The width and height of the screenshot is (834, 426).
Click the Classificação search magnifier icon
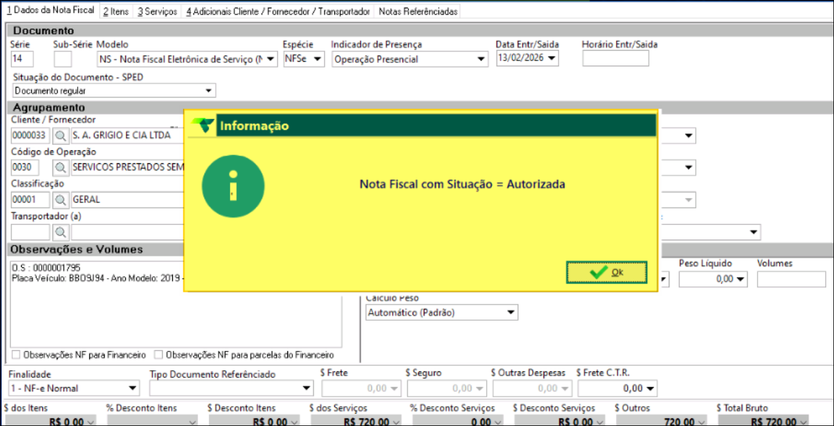click(x=61, y=200)
